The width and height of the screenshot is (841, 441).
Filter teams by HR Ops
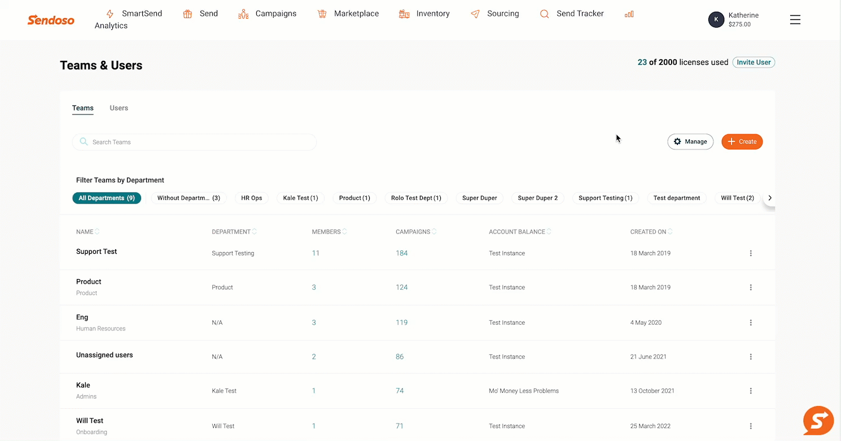[x=252, y=198]
